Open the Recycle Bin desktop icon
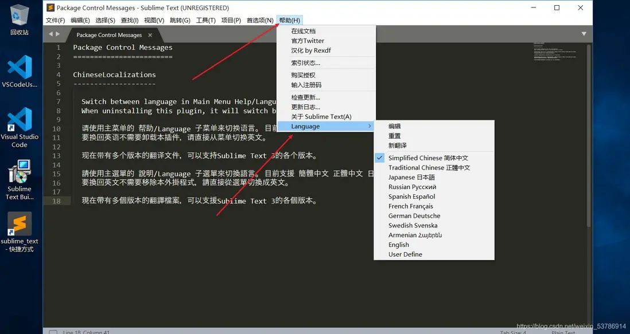Image resolution: width=630 pixels, height=334 pixels. [20, 20]
